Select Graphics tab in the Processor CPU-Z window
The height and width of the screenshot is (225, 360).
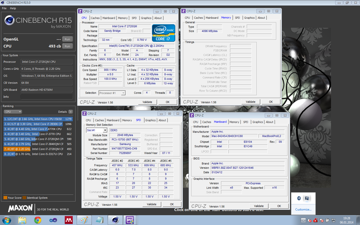point(146,18)
